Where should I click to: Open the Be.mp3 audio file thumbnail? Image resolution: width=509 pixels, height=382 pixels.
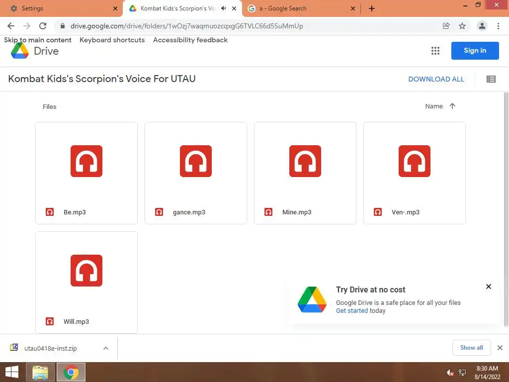click(86, 161)
